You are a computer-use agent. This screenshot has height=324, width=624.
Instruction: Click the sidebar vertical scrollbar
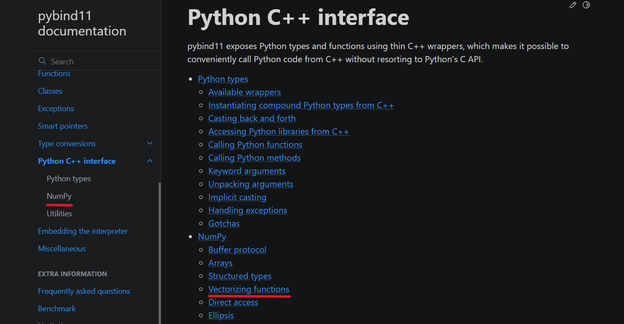click(160, 253)
